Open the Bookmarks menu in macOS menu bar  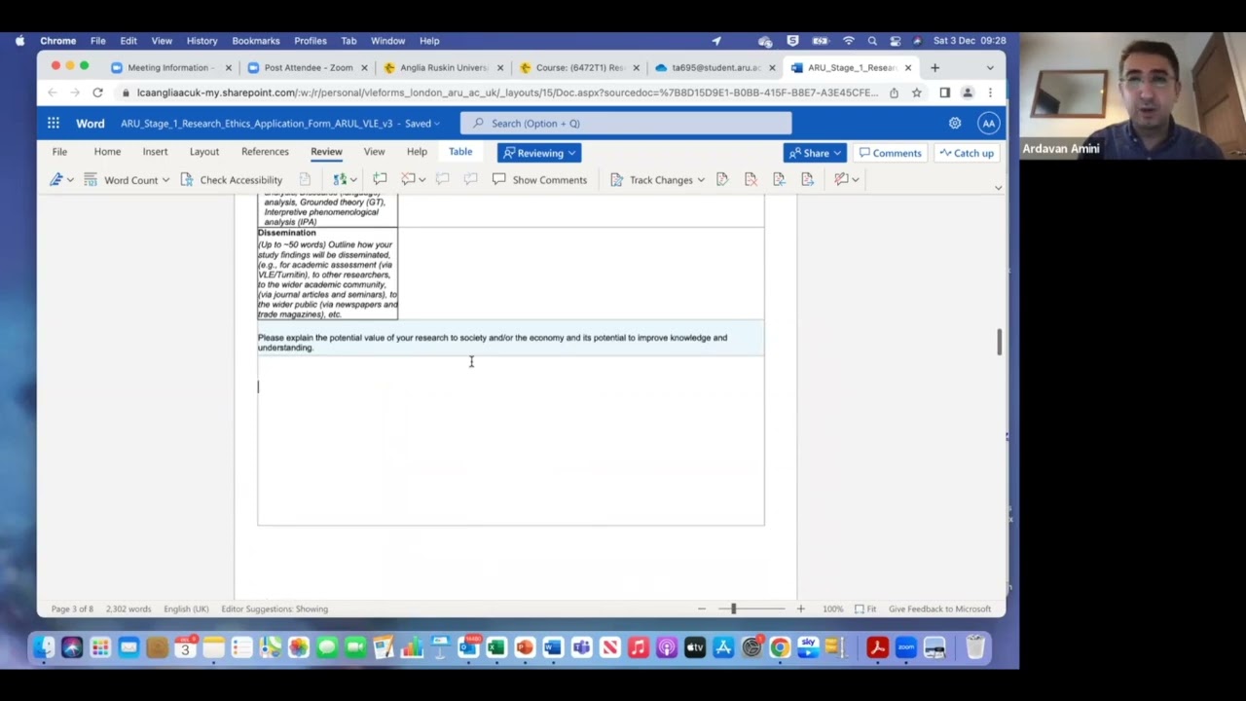pos(256,41)
